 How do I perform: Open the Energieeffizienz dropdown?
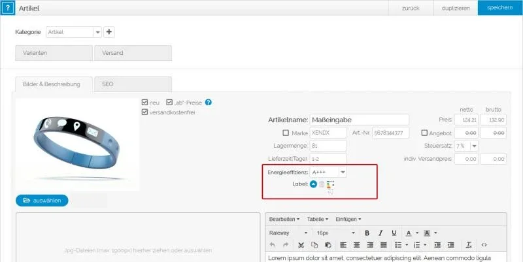pyautogui.click(x=343, y=172)
